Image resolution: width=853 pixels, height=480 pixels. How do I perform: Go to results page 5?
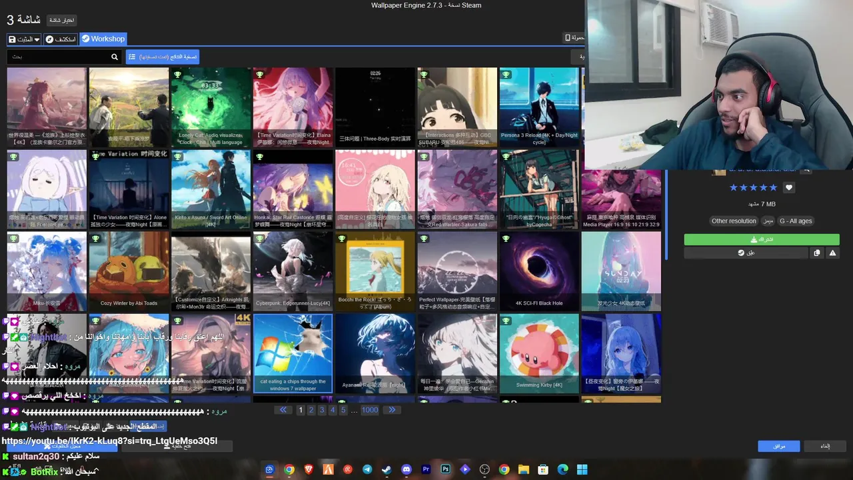[343, 410]
